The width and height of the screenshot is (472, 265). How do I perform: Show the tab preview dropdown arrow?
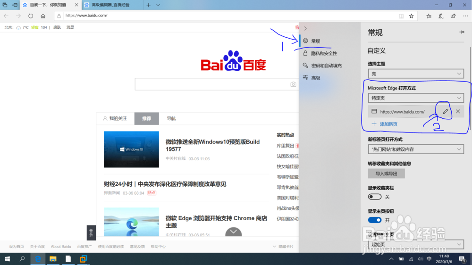pyautogui.click(x=158, y=5)
